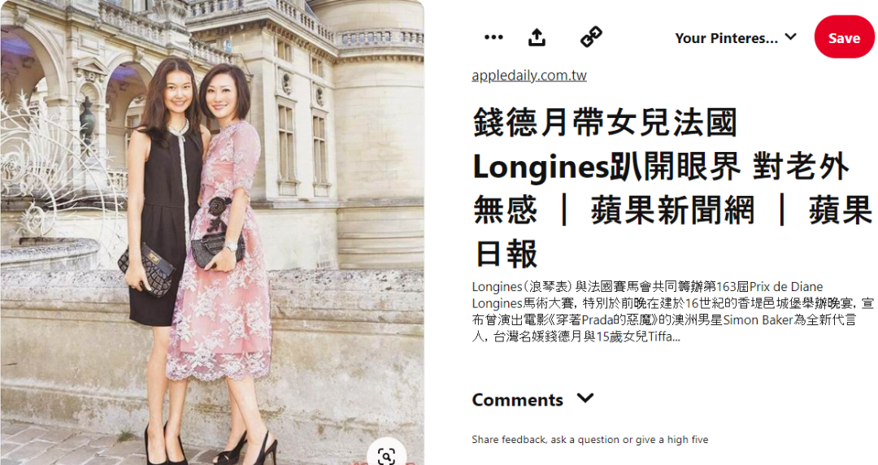Open the three-dot more options menu

tap(493, 37)
